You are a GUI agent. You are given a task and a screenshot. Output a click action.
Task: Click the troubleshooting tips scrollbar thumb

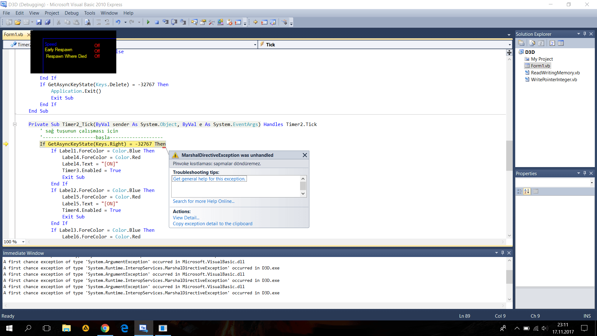tap(303, 186)
